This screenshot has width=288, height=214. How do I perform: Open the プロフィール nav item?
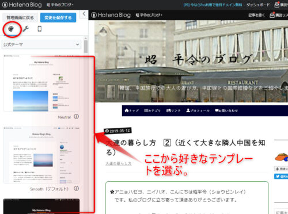point(198,110)
